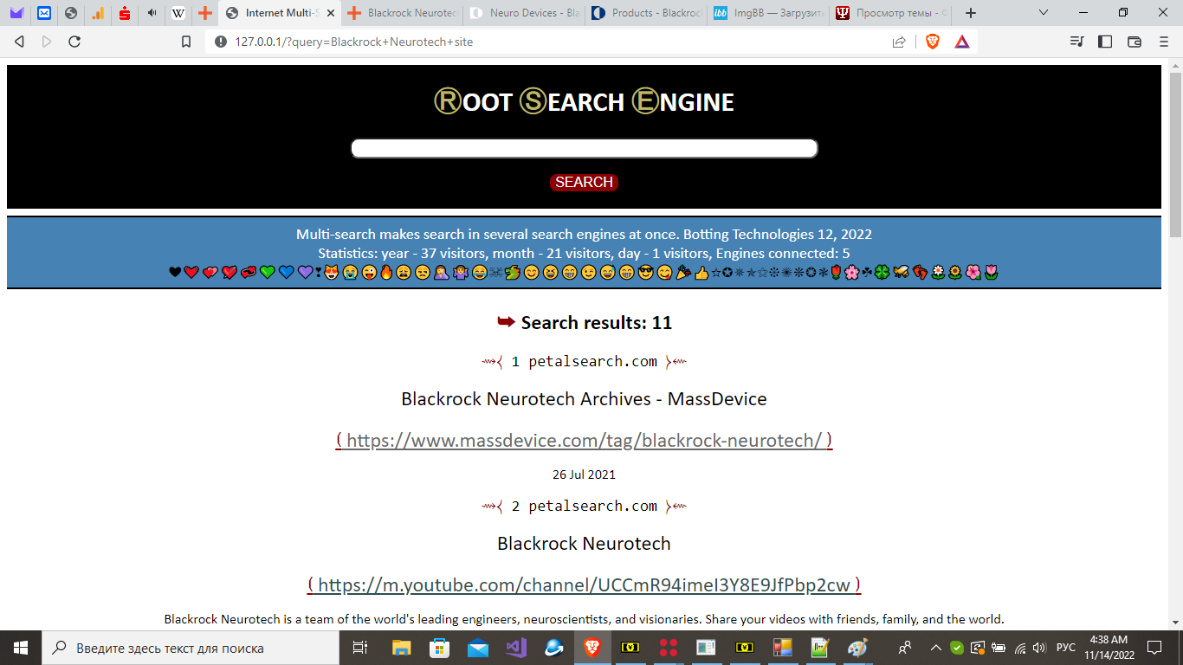
Task: Switch to the Blackrock Neurotech tab
Action: [x=402, y=13]
